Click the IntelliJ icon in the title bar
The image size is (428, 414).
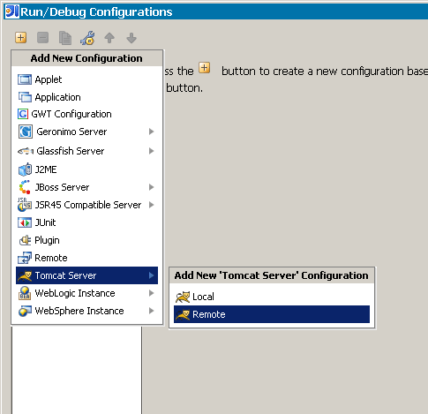click(x=12, y=11)
